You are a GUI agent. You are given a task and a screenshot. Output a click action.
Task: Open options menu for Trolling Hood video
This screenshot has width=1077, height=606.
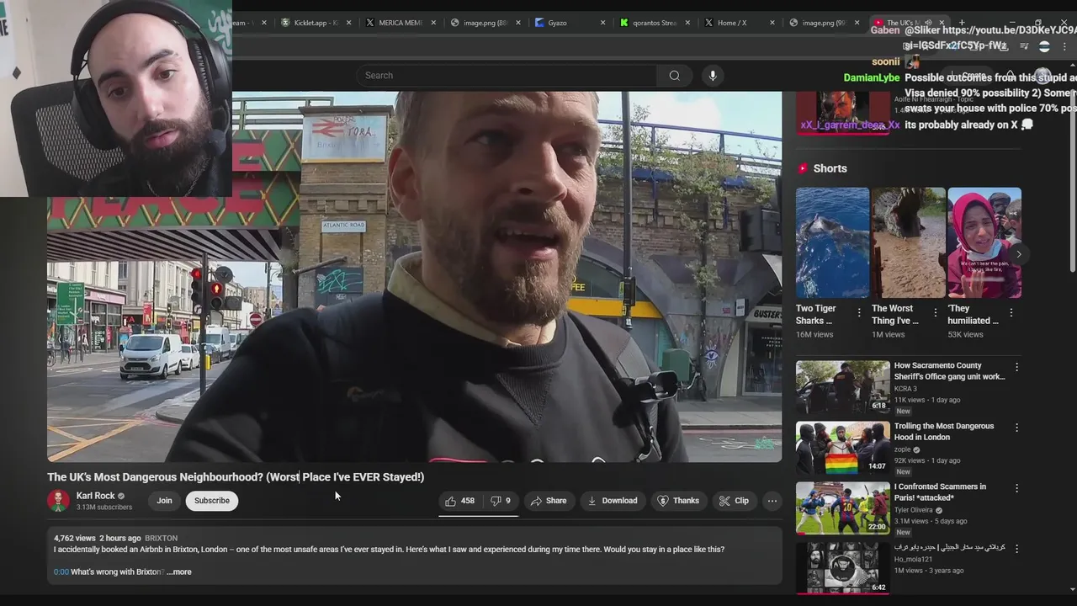coord(1016,428)
